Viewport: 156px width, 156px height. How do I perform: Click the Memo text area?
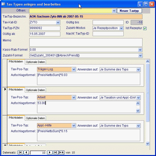click(x=86, y=42)
